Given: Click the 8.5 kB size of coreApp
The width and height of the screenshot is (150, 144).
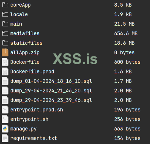Looking at the screenshot, I should (x=123, y=5).
